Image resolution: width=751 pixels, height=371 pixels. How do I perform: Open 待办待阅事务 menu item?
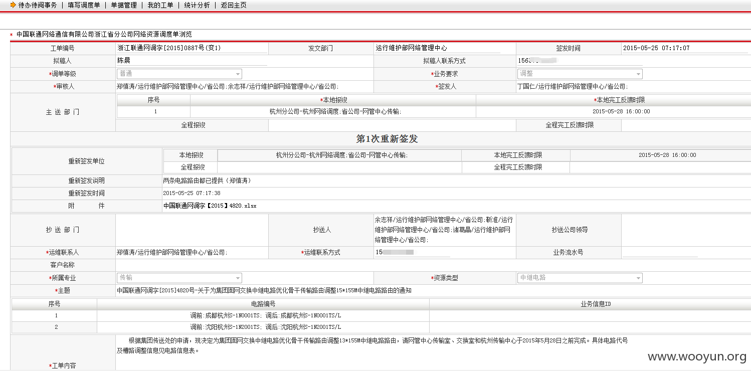coord(38,5)
